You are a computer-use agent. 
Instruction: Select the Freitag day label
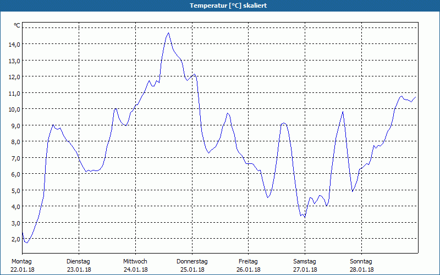(248, 262)
